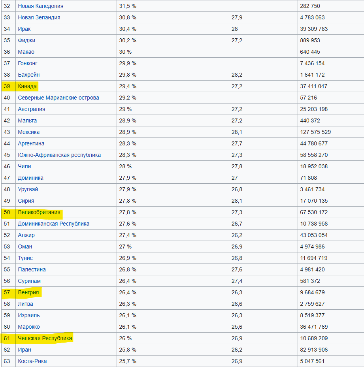The width and height of the screenshot is (364, 367).
Task: Click the Мексика country link
Action: (28, 132)
